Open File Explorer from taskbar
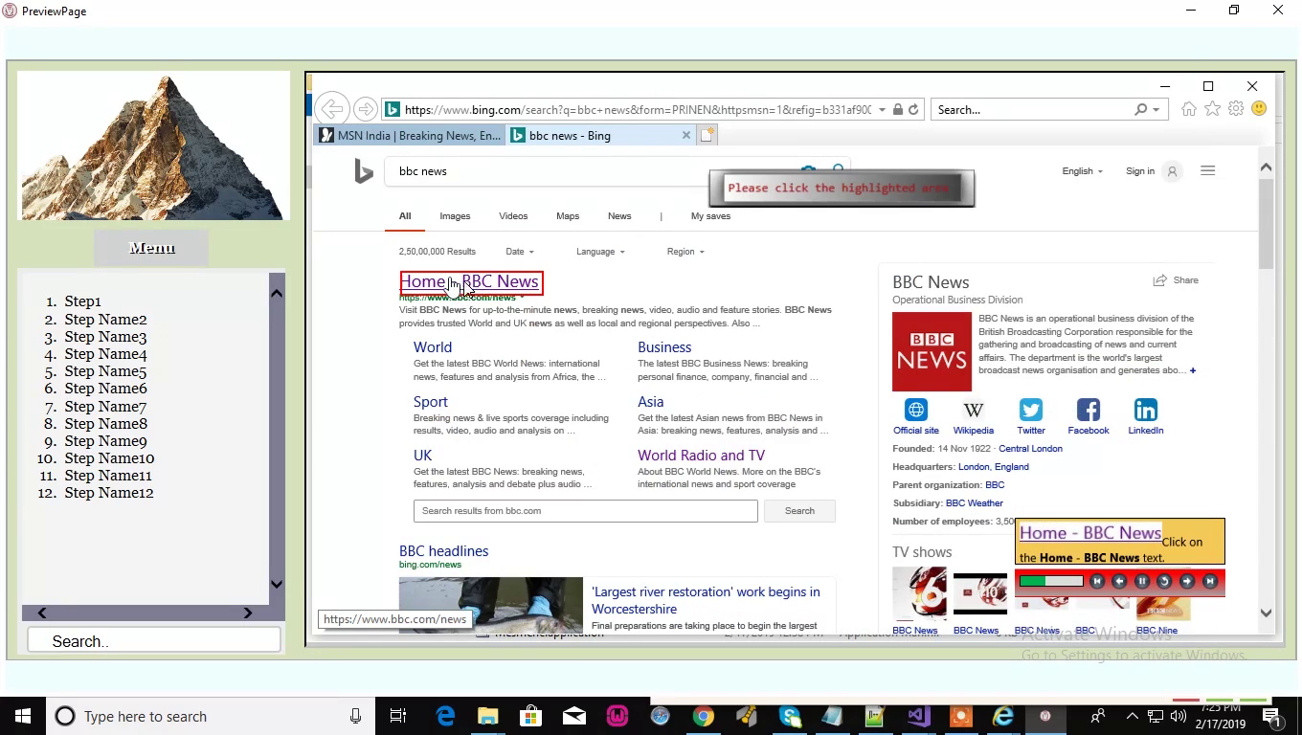The height and width of the screenshot is (735, 1302). (x=488, y=716)
